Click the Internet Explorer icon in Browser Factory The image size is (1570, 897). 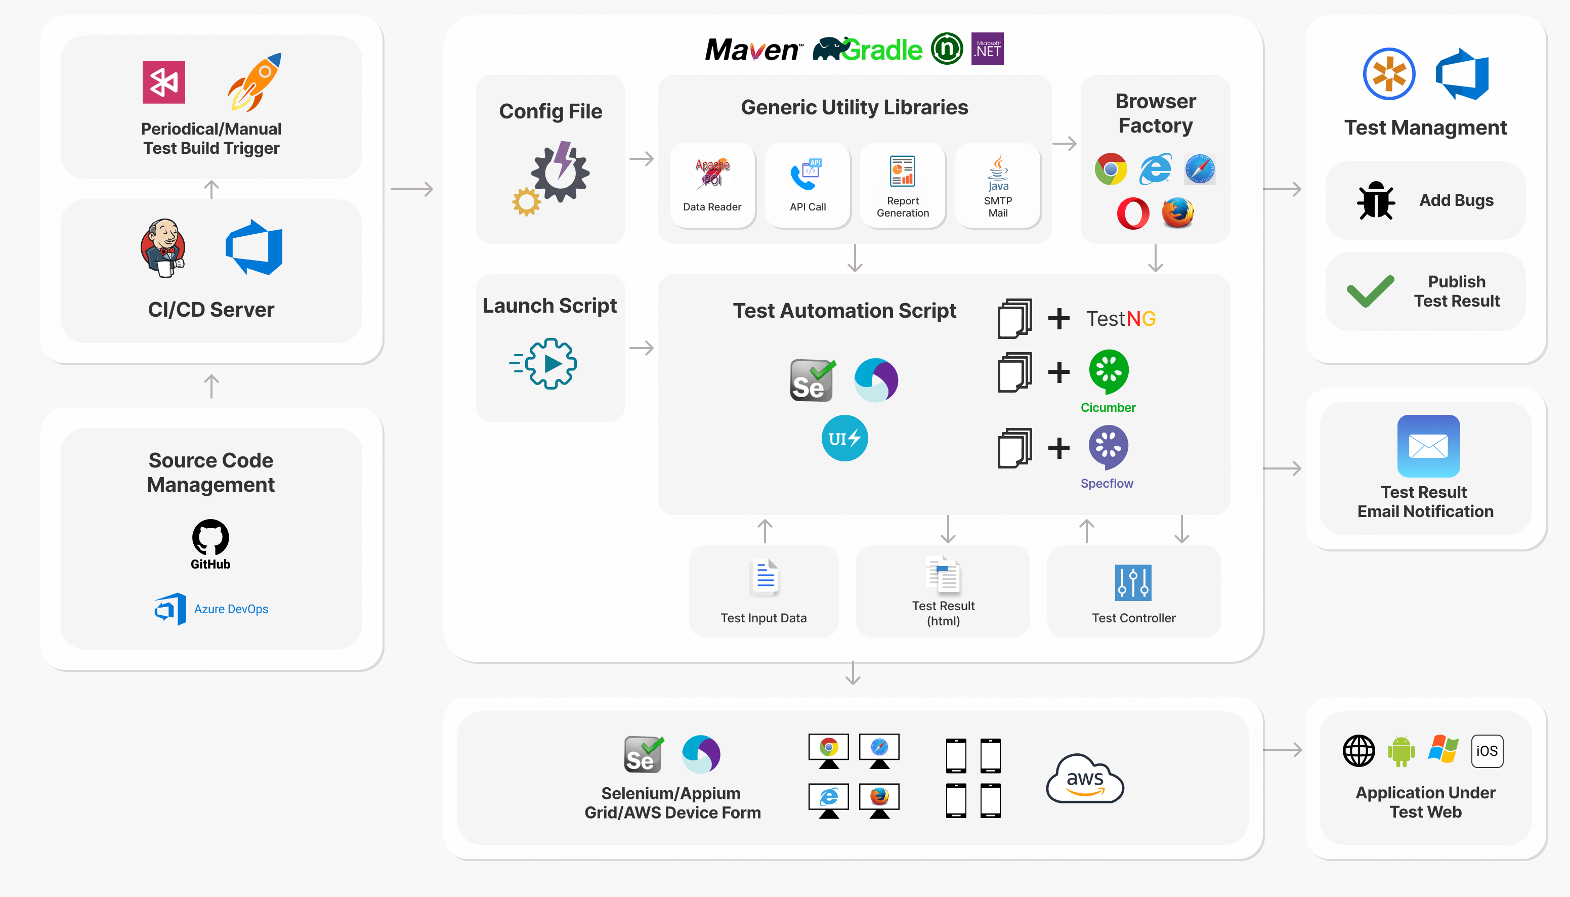pos(1155,169)
